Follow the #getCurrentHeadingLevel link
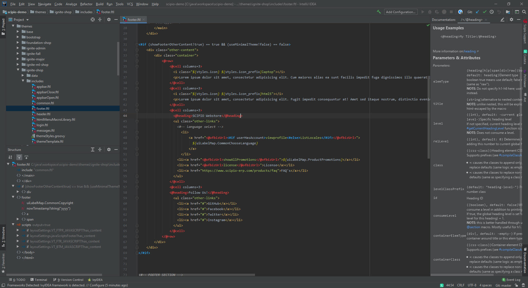Screen dimensions: 528x288 (x=485, y=128)
